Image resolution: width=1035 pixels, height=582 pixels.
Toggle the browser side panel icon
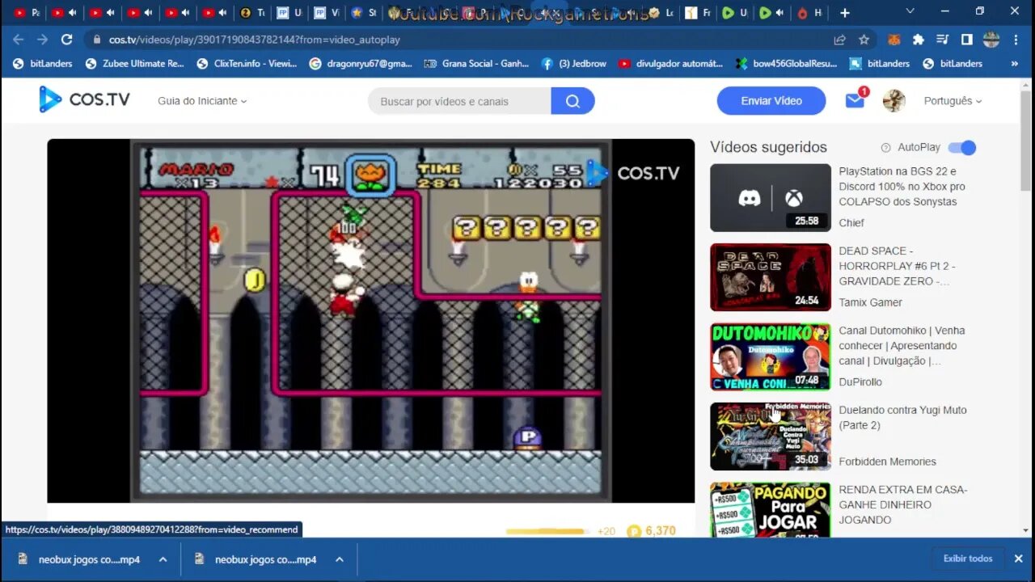coord(966,40)
